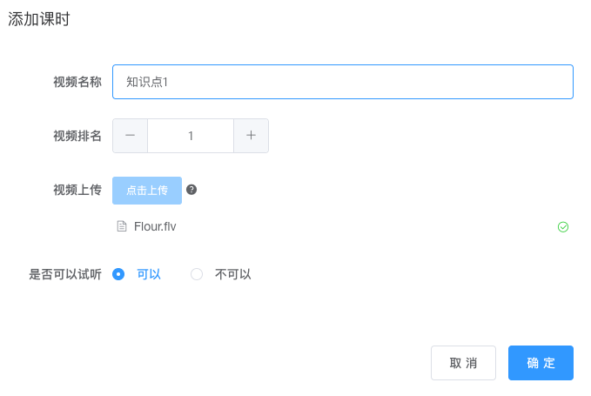Screen dimensions: 591x396
Task: Open the uploaded file Flour.flv
Action: 155,226
